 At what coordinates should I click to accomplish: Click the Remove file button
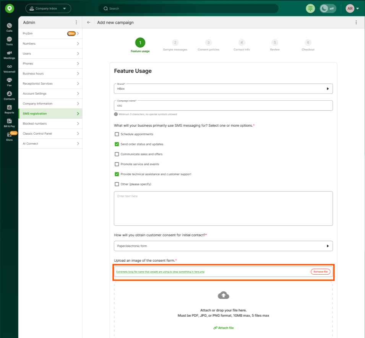tap(320, 272)
